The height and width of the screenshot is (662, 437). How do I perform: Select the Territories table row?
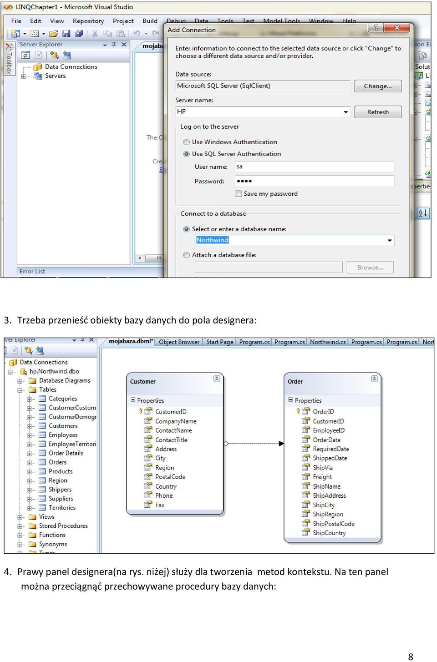62,508
